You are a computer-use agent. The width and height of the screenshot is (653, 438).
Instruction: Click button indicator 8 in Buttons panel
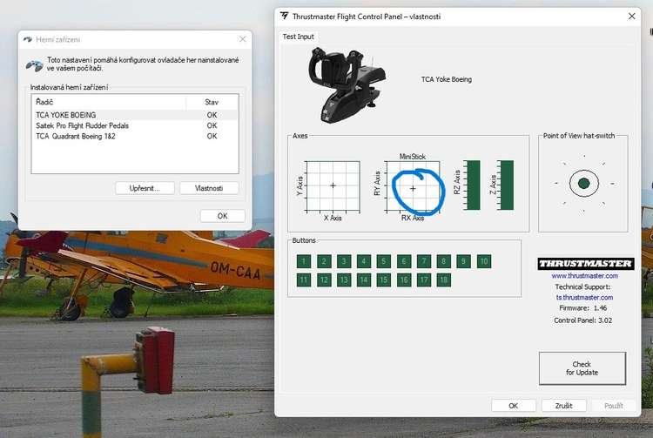pyautogui.click(x=443, y=261)
